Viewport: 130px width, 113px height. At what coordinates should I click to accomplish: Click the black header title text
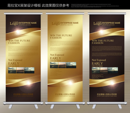tap(38, 5)
